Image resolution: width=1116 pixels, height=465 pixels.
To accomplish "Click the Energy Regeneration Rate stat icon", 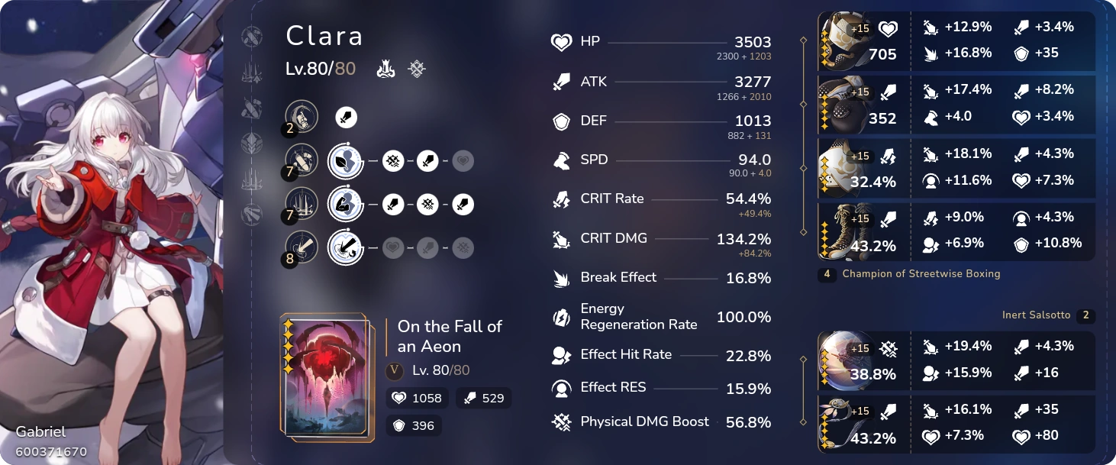I will pyautogui.click(x=560, y=316).
